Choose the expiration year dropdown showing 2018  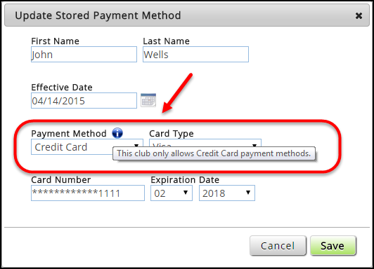coord(227,193)
